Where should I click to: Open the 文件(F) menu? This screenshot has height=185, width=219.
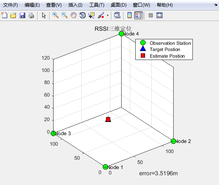[11, 5]
